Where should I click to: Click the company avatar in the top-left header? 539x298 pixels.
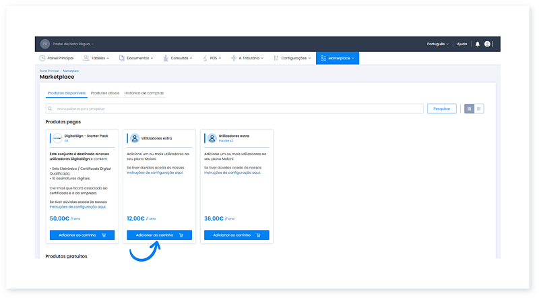(45, 44)
